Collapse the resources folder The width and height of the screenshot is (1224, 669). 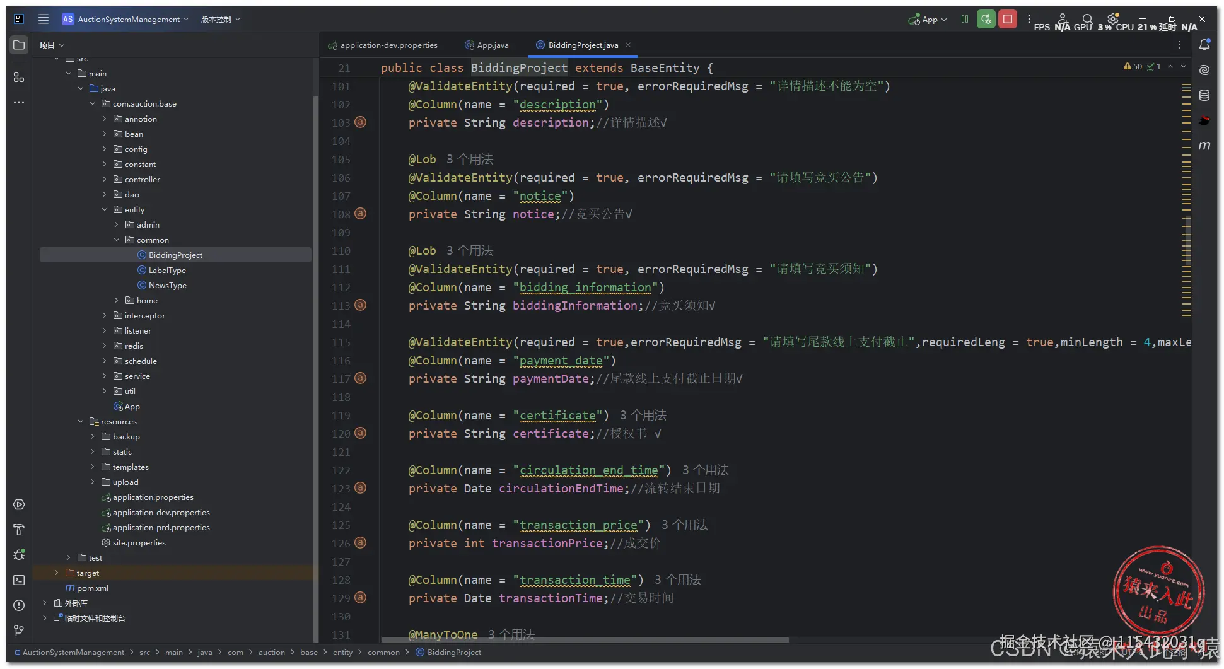81,421
